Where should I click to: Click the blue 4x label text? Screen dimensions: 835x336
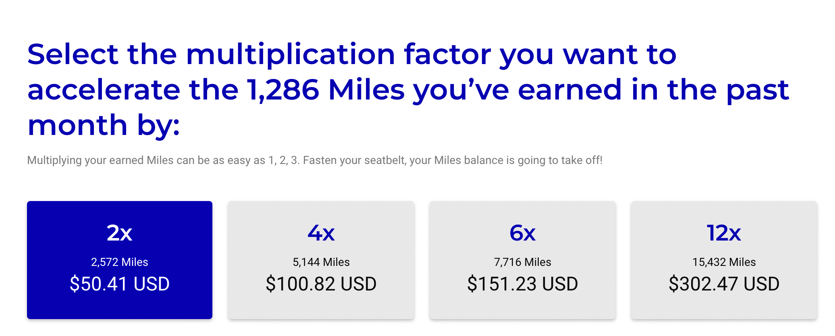click(x=321, y=233)
